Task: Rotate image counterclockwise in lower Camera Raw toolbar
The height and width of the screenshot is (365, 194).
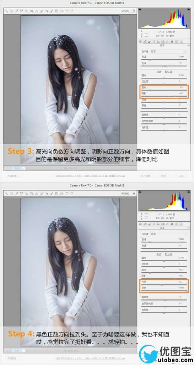Action: pyautogui.click(x=67, y=193)
